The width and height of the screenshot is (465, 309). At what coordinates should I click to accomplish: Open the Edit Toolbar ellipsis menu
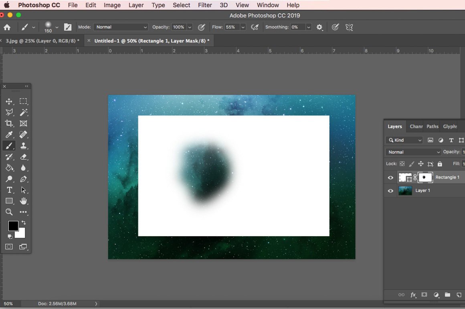(23, 212)
